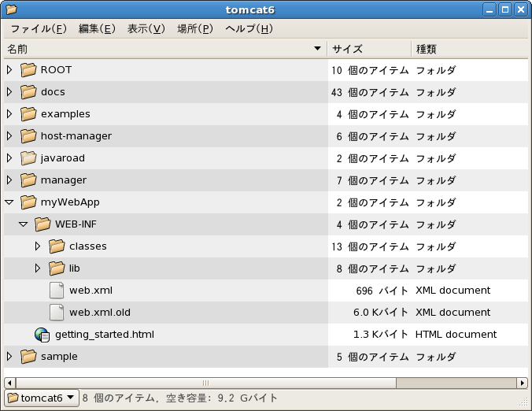This screenshot has width=532, height=411.
Task: Open the 場所(P) menu
Action: tap(195, 29)
